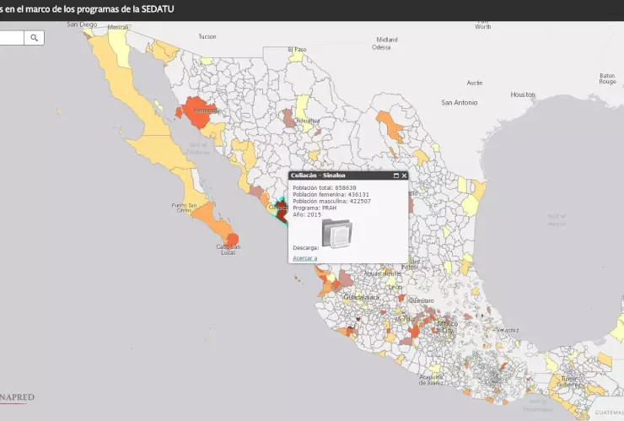Screen dimensions: 624x421
Task: Click the CENAPRED logo at bottom left
Action: (17, 396)
